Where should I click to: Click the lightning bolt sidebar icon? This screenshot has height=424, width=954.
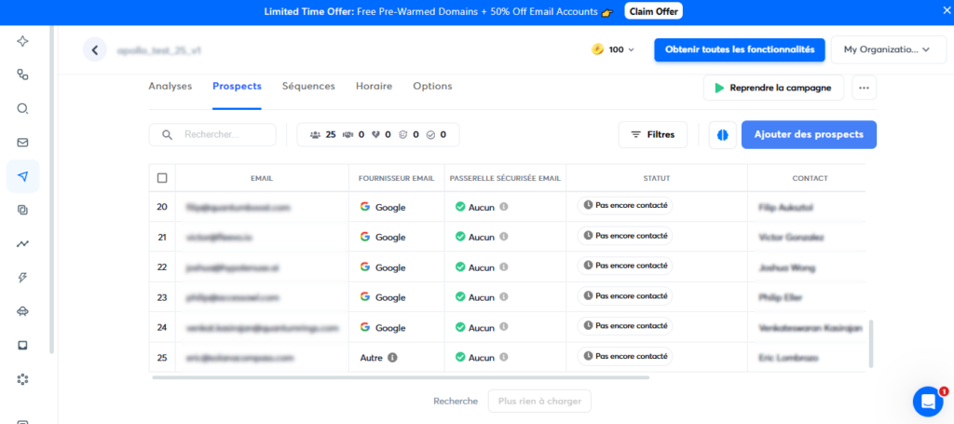tap(23, 278)
